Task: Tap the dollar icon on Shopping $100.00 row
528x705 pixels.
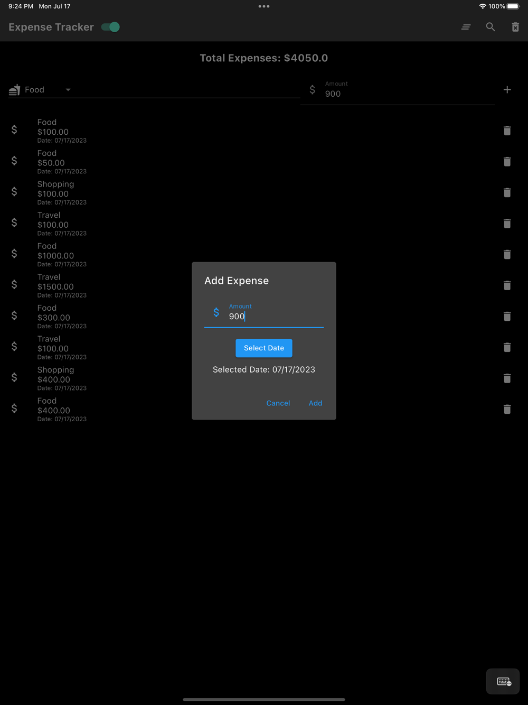Action: click(x=14, y=191)
